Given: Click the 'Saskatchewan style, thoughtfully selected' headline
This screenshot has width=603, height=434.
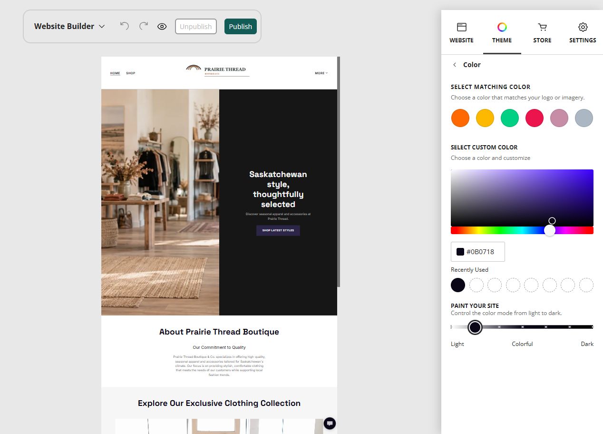Looking at the screenshot, I should [x=278, y=189].
